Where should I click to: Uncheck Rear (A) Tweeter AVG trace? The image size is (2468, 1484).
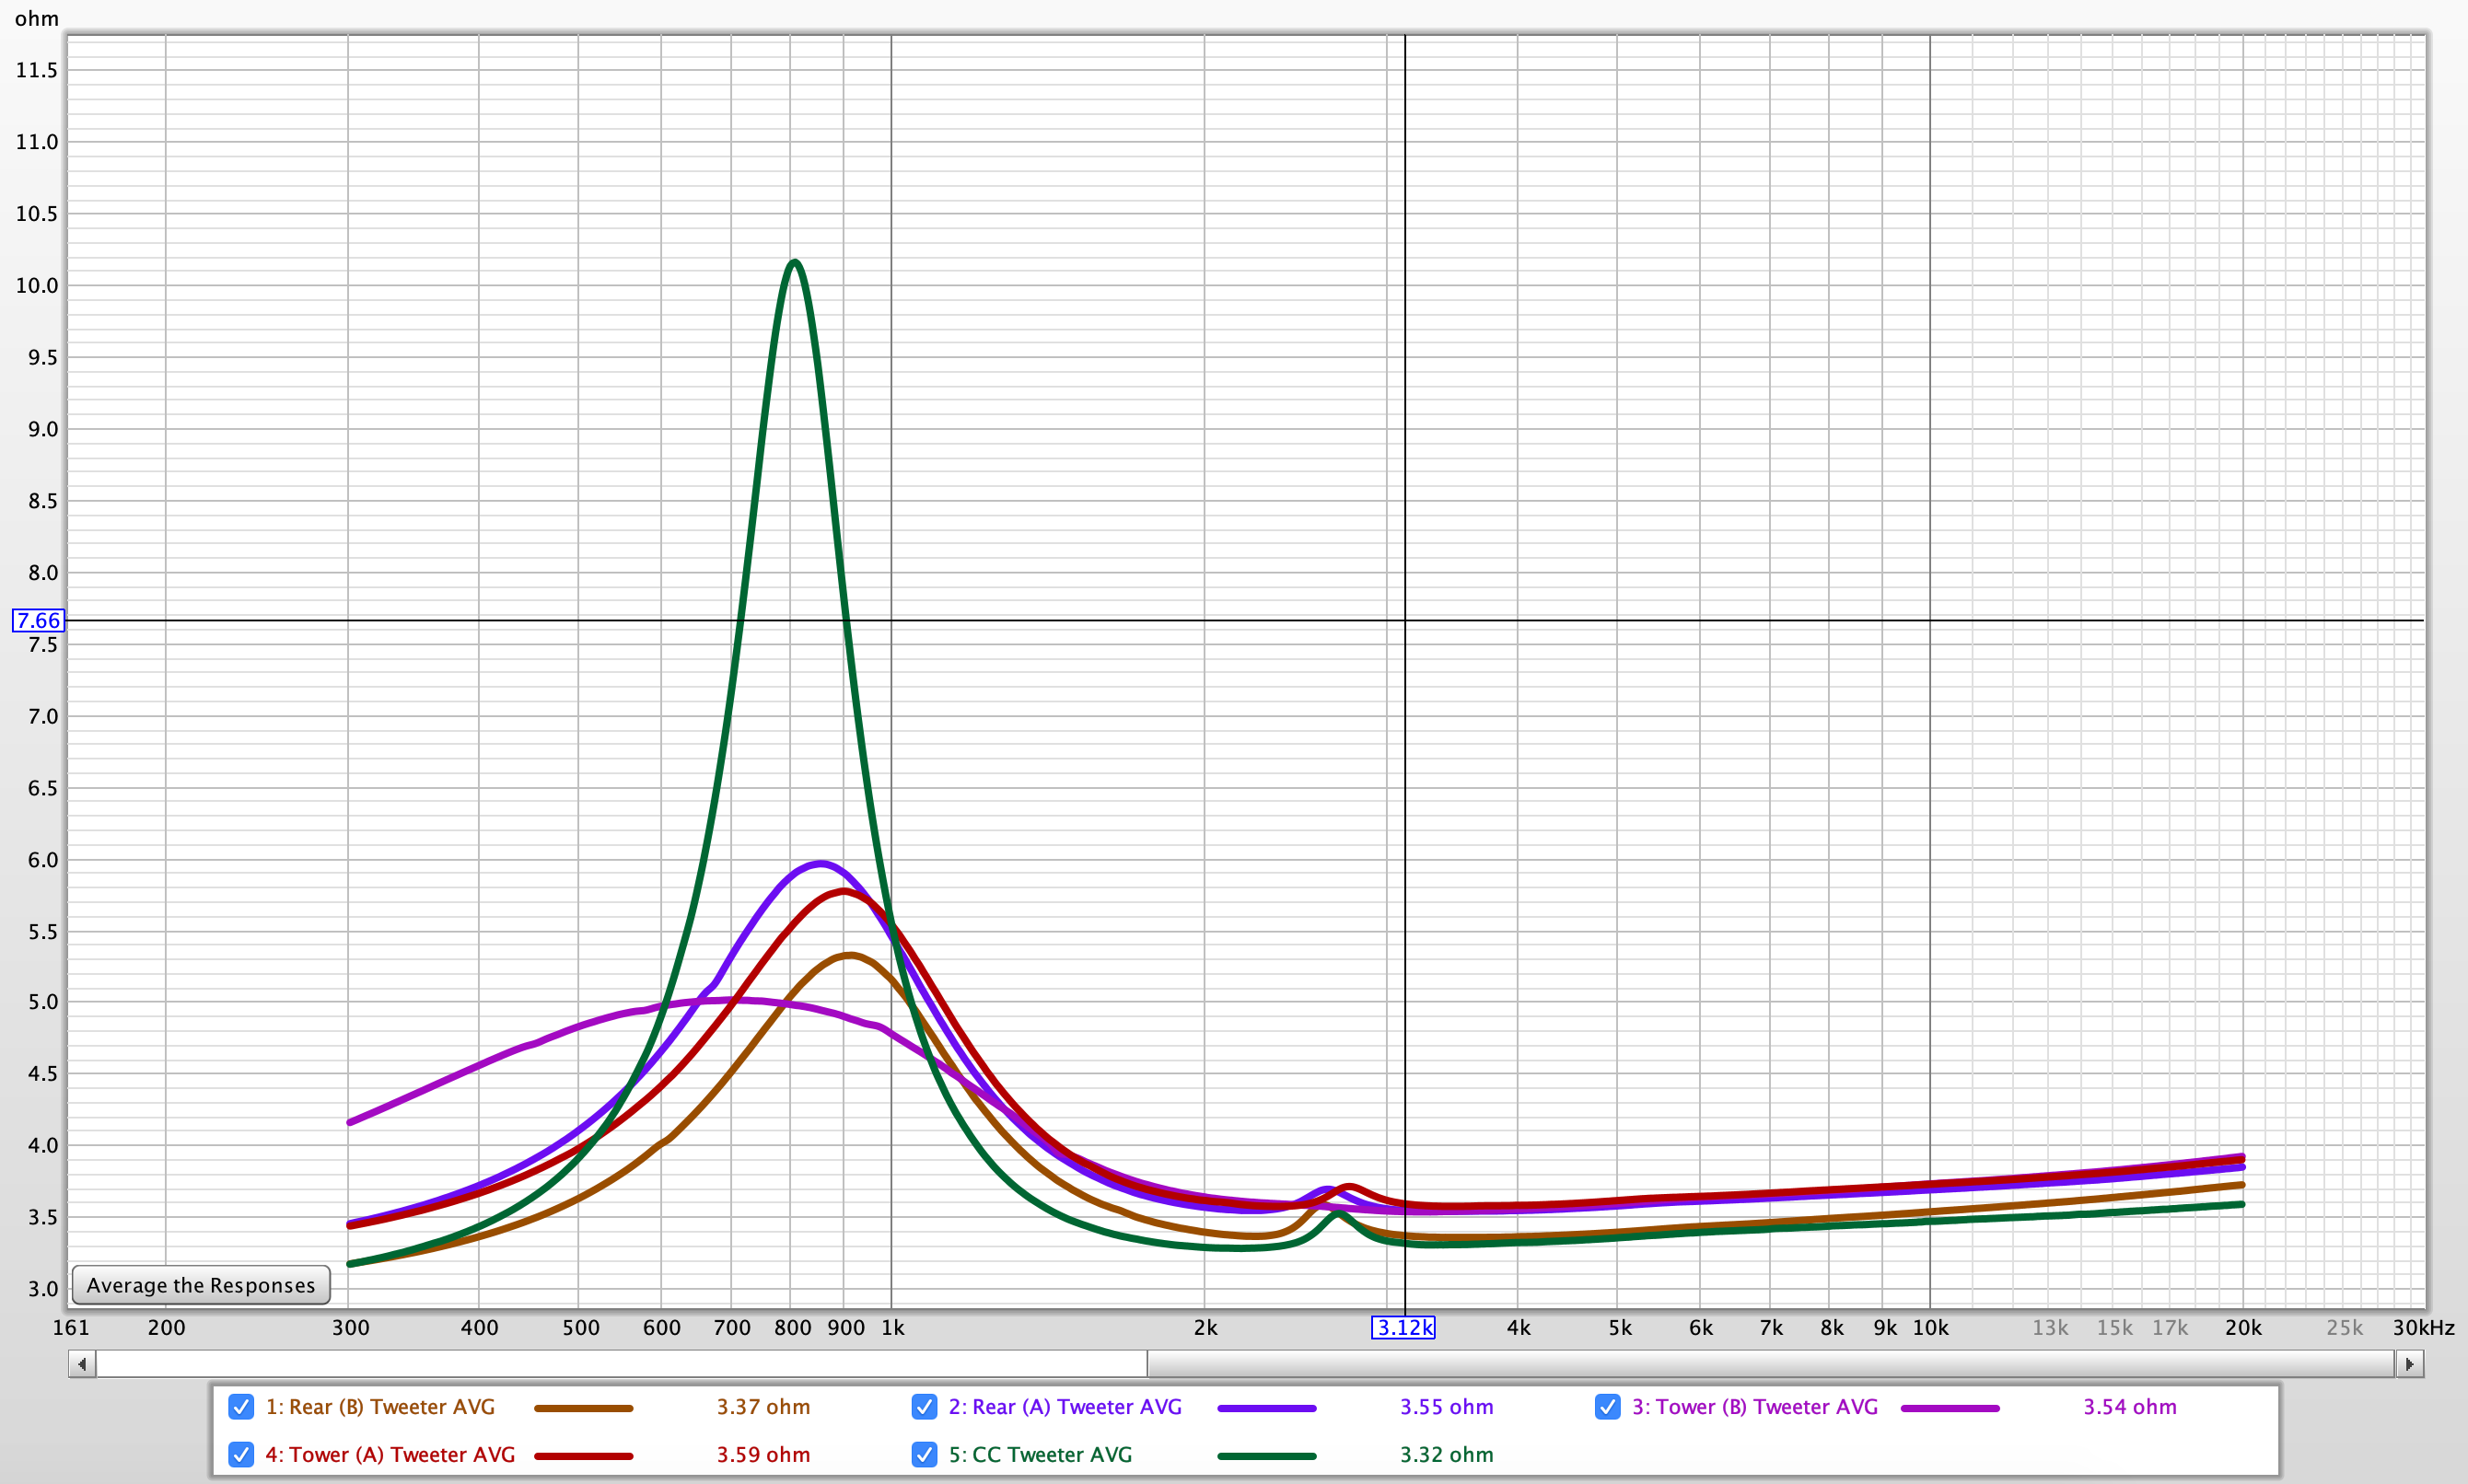pyautogui.click(x=924, y=1407)
